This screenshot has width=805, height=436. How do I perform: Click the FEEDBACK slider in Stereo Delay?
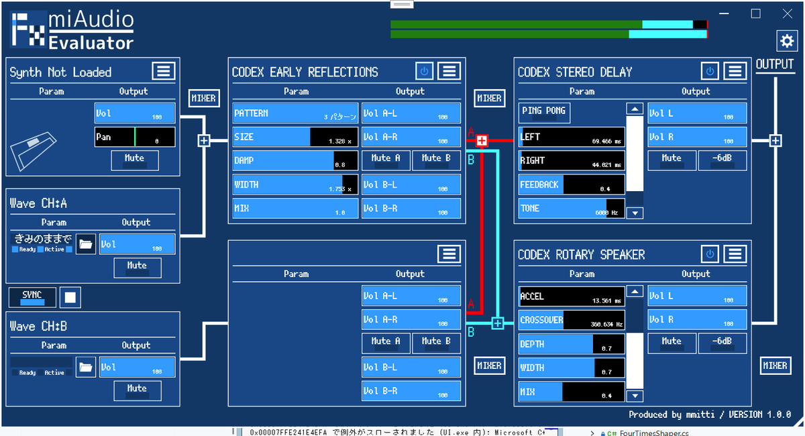[572, 184]
